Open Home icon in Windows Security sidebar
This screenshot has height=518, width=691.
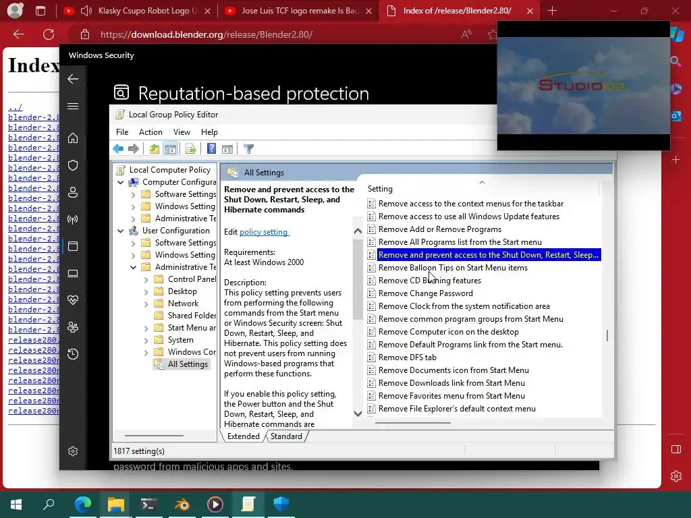tap(73, 138)
